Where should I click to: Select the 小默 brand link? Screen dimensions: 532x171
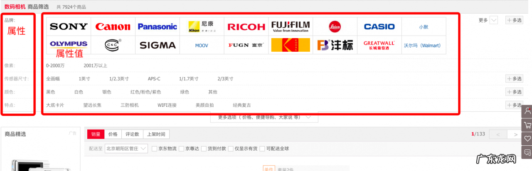click(x=424, y=26)
